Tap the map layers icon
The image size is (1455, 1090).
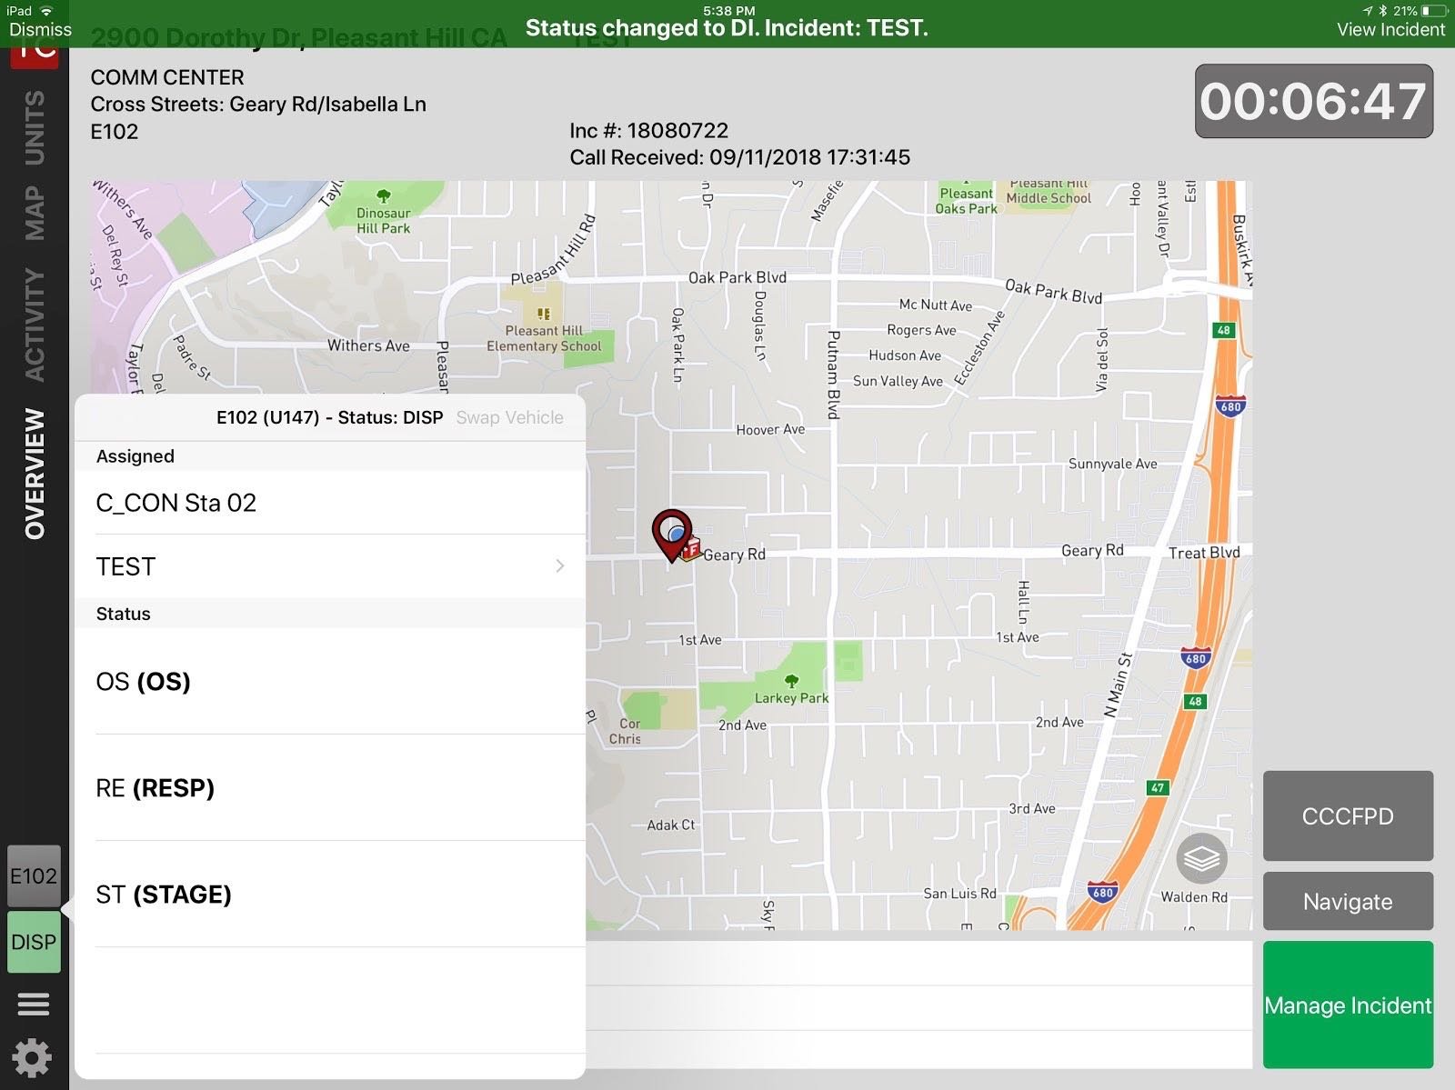coord(1201,857)
